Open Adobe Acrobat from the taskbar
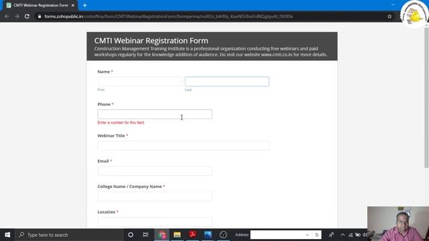This screenshot has width=429, height=241. [192, 235]
